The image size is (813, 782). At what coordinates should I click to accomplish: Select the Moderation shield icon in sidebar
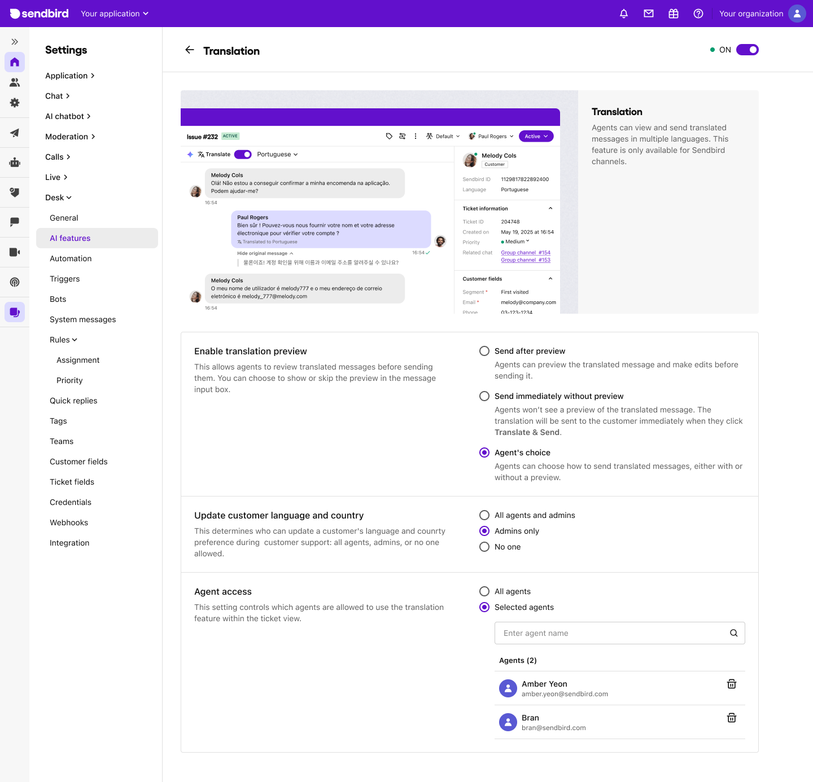click(15, 192)
